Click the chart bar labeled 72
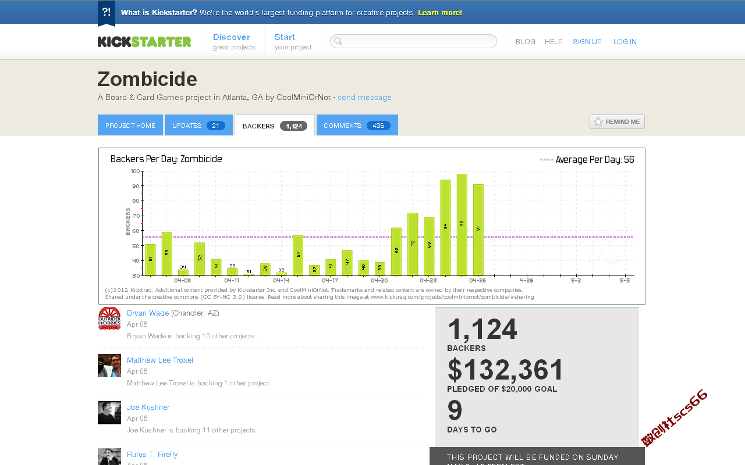This screenshot has height=465, width=745. tap(413, 244)
